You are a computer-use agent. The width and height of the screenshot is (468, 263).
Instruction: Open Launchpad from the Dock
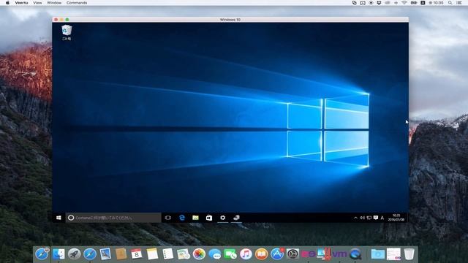coord(74,254)
